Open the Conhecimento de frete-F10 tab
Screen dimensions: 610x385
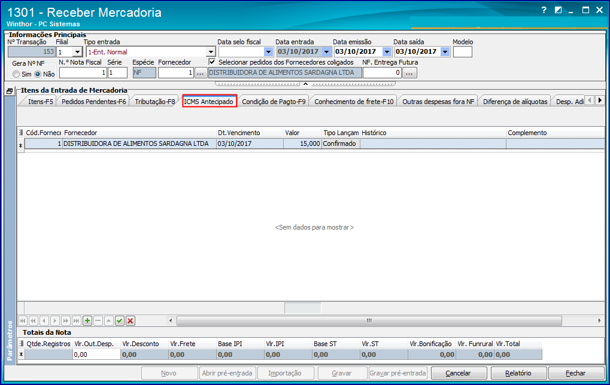pyautogui.click(x=354, y=102)
